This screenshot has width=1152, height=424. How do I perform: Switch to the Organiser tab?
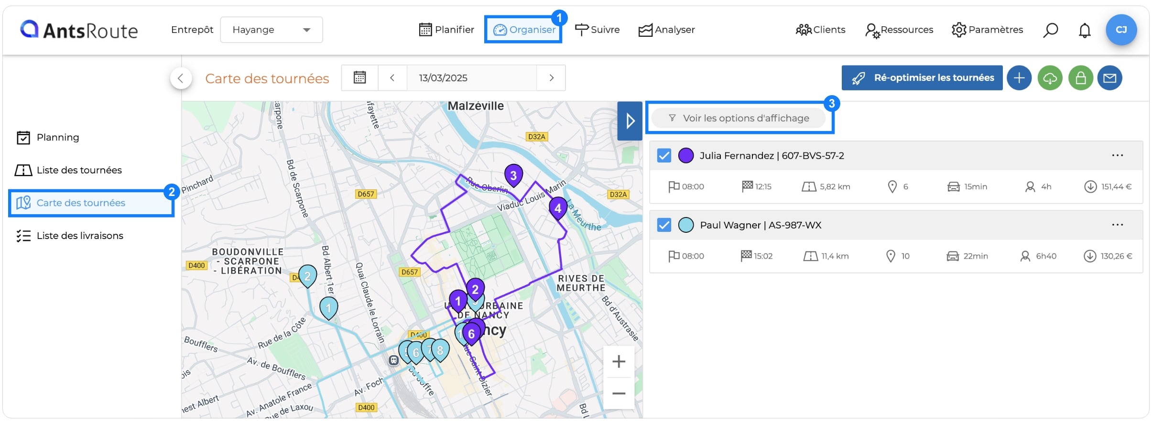524,30
